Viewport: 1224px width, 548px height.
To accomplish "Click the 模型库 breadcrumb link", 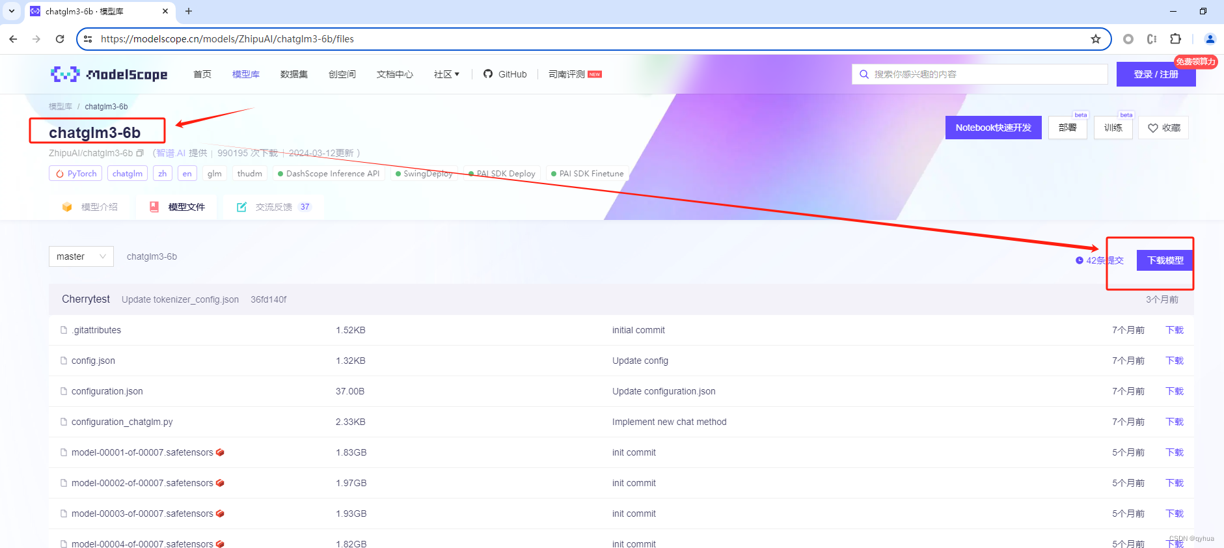I will click(61, 106).
